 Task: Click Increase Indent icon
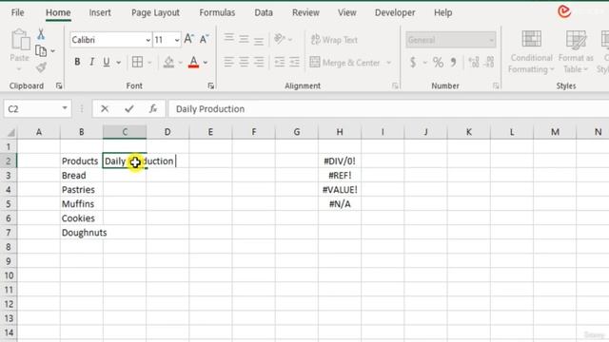tap(294, 62)
